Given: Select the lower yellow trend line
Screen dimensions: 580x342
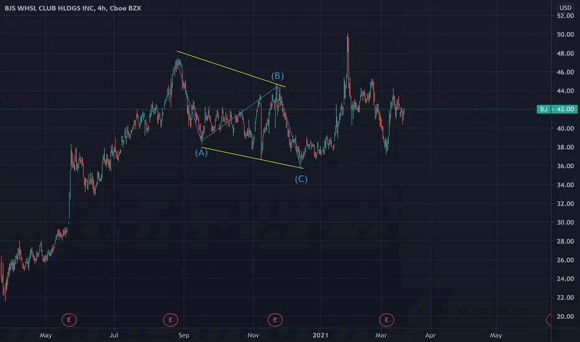Looking at the screenshot, I should (252, 158).
